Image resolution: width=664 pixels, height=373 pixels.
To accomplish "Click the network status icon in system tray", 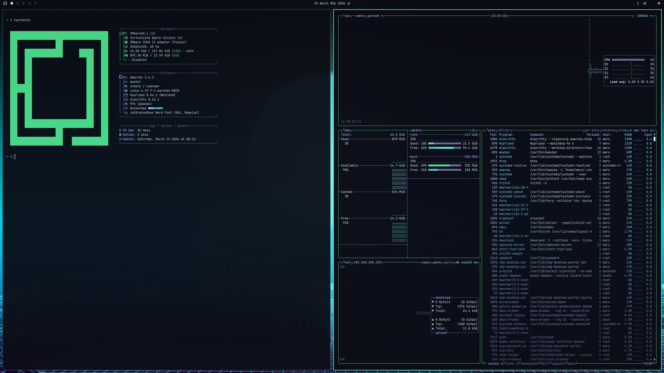I will pyautogui.click(x=645, y=3).
